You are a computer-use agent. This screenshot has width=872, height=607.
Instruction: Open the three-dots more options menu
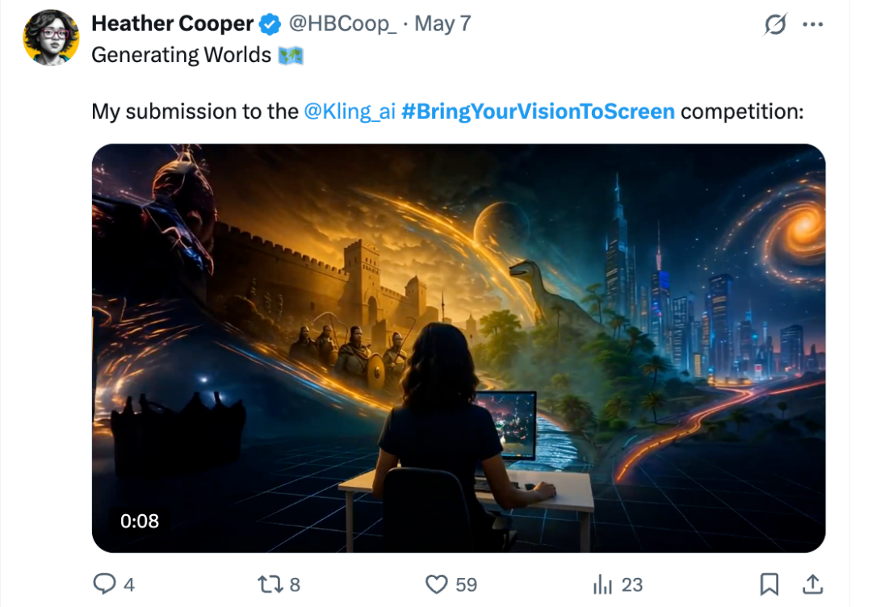pos(812,24)
